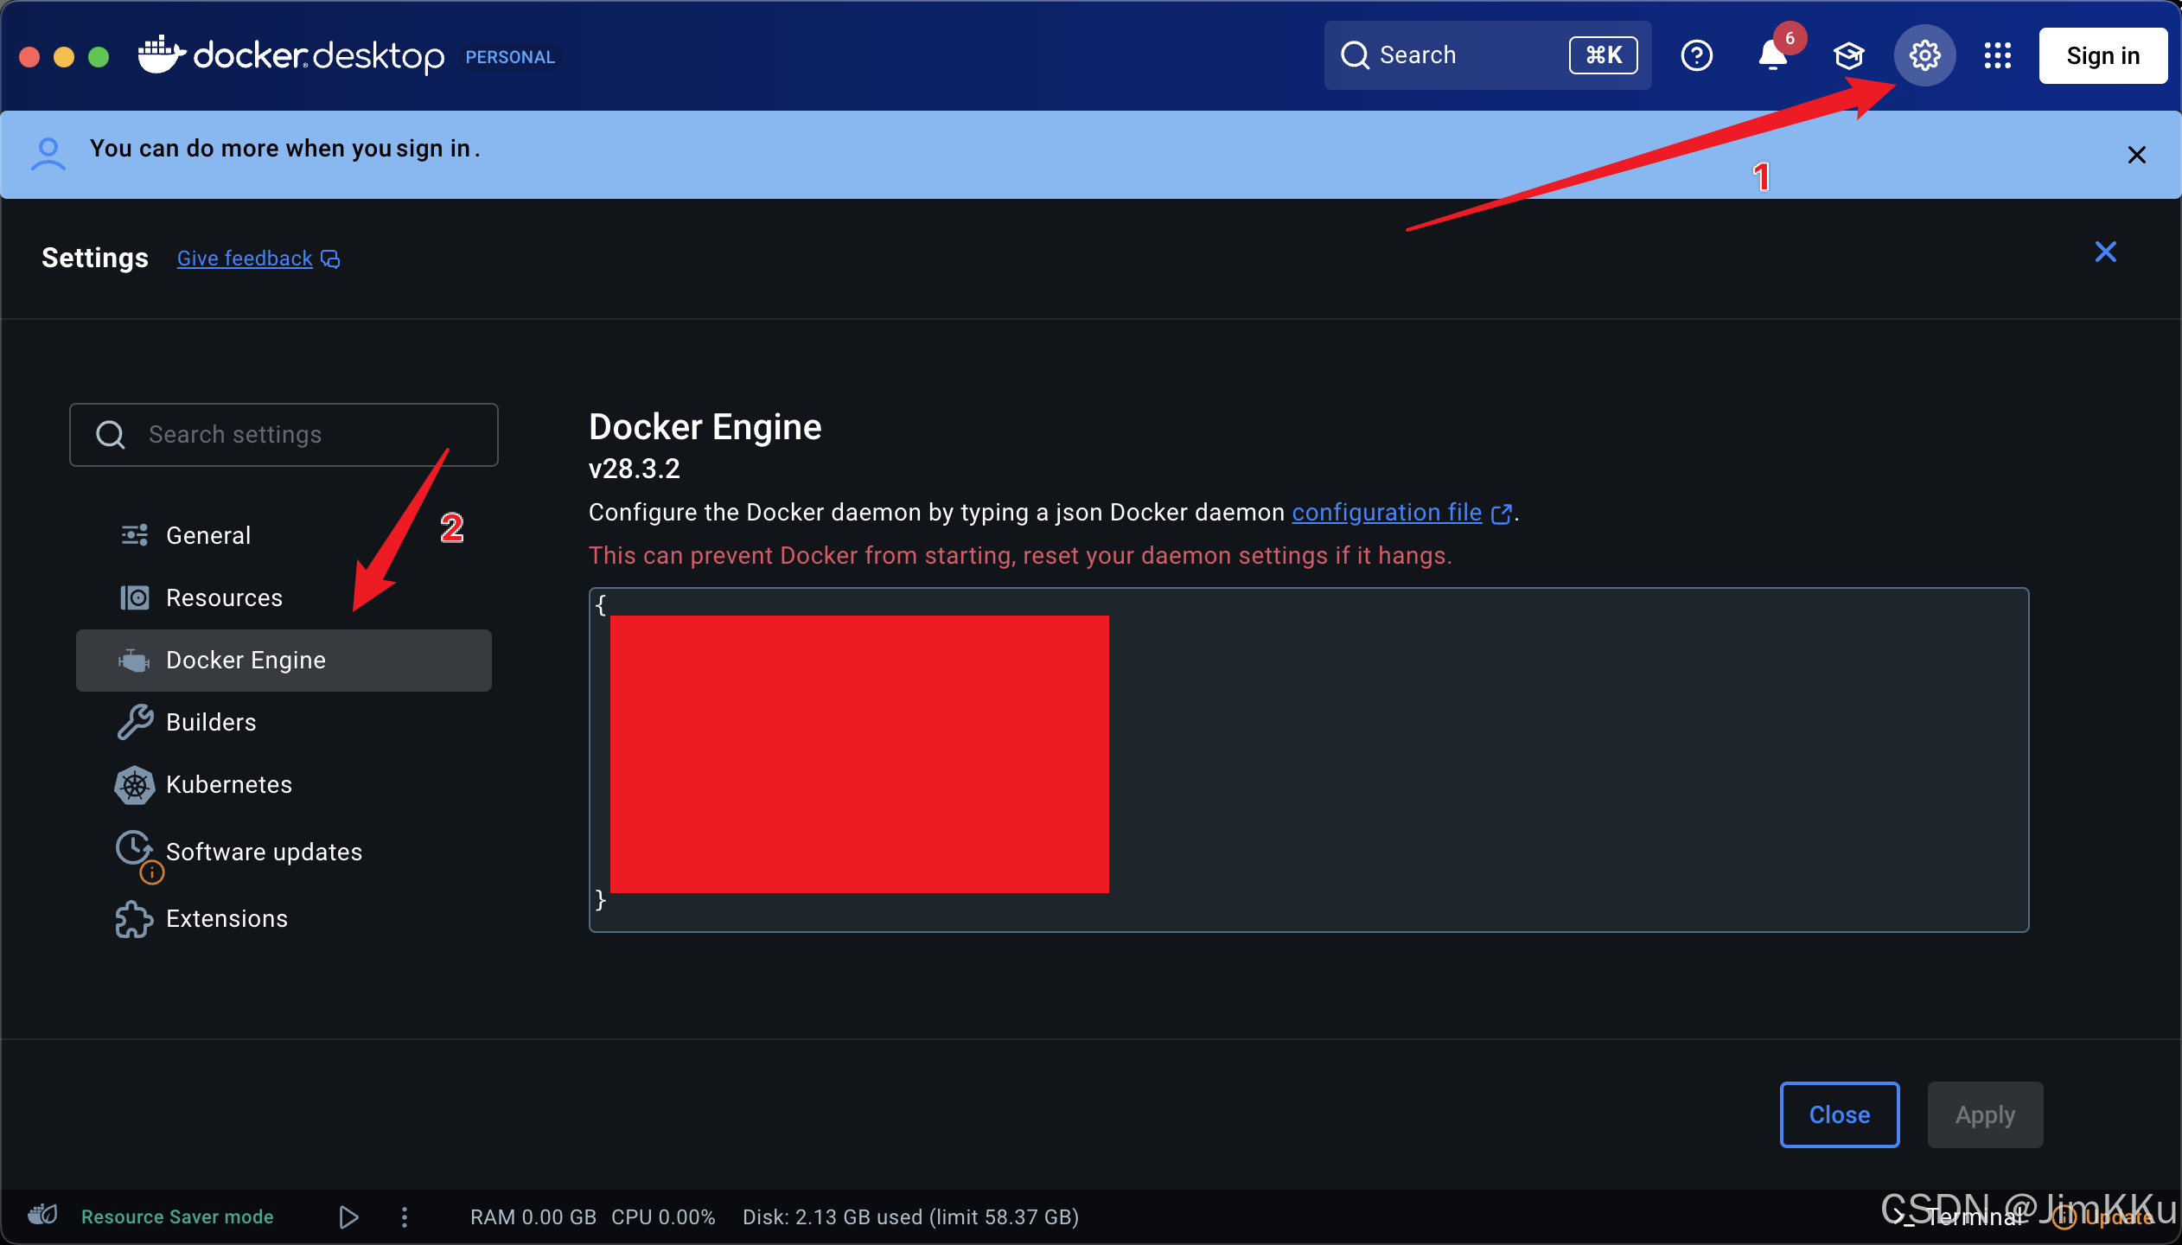
Task: Select the Builders settings section
Action: (x=284, y=723)
